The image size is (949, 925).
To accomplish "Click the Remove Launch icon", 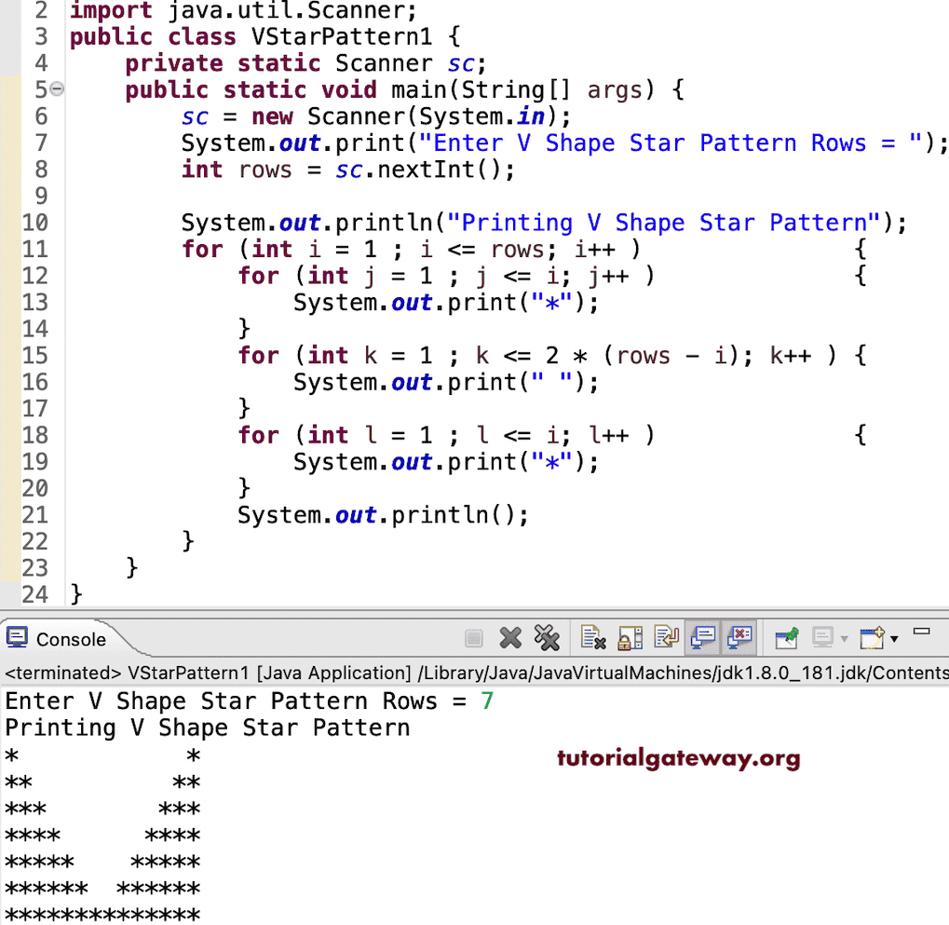I will point(510,637).
